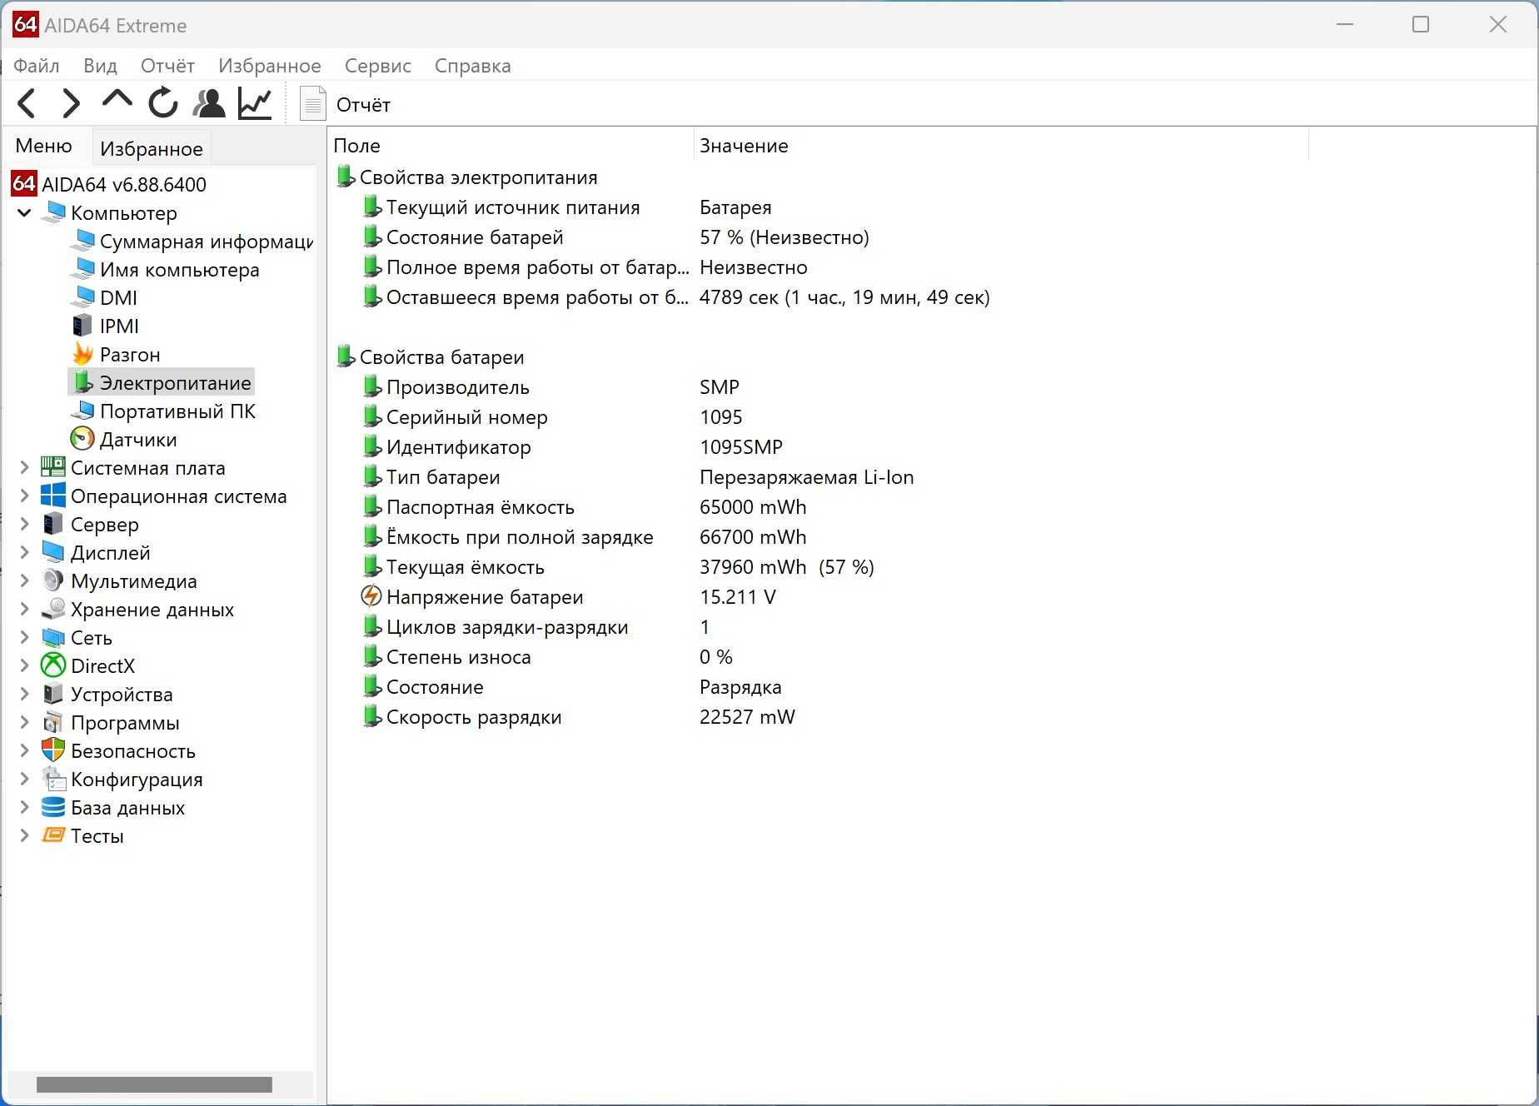Image resolution: width=1539 pixels, height=1106 pixels.
Task: Click the server tower icon for Сервер
Action: pos(53,524)
